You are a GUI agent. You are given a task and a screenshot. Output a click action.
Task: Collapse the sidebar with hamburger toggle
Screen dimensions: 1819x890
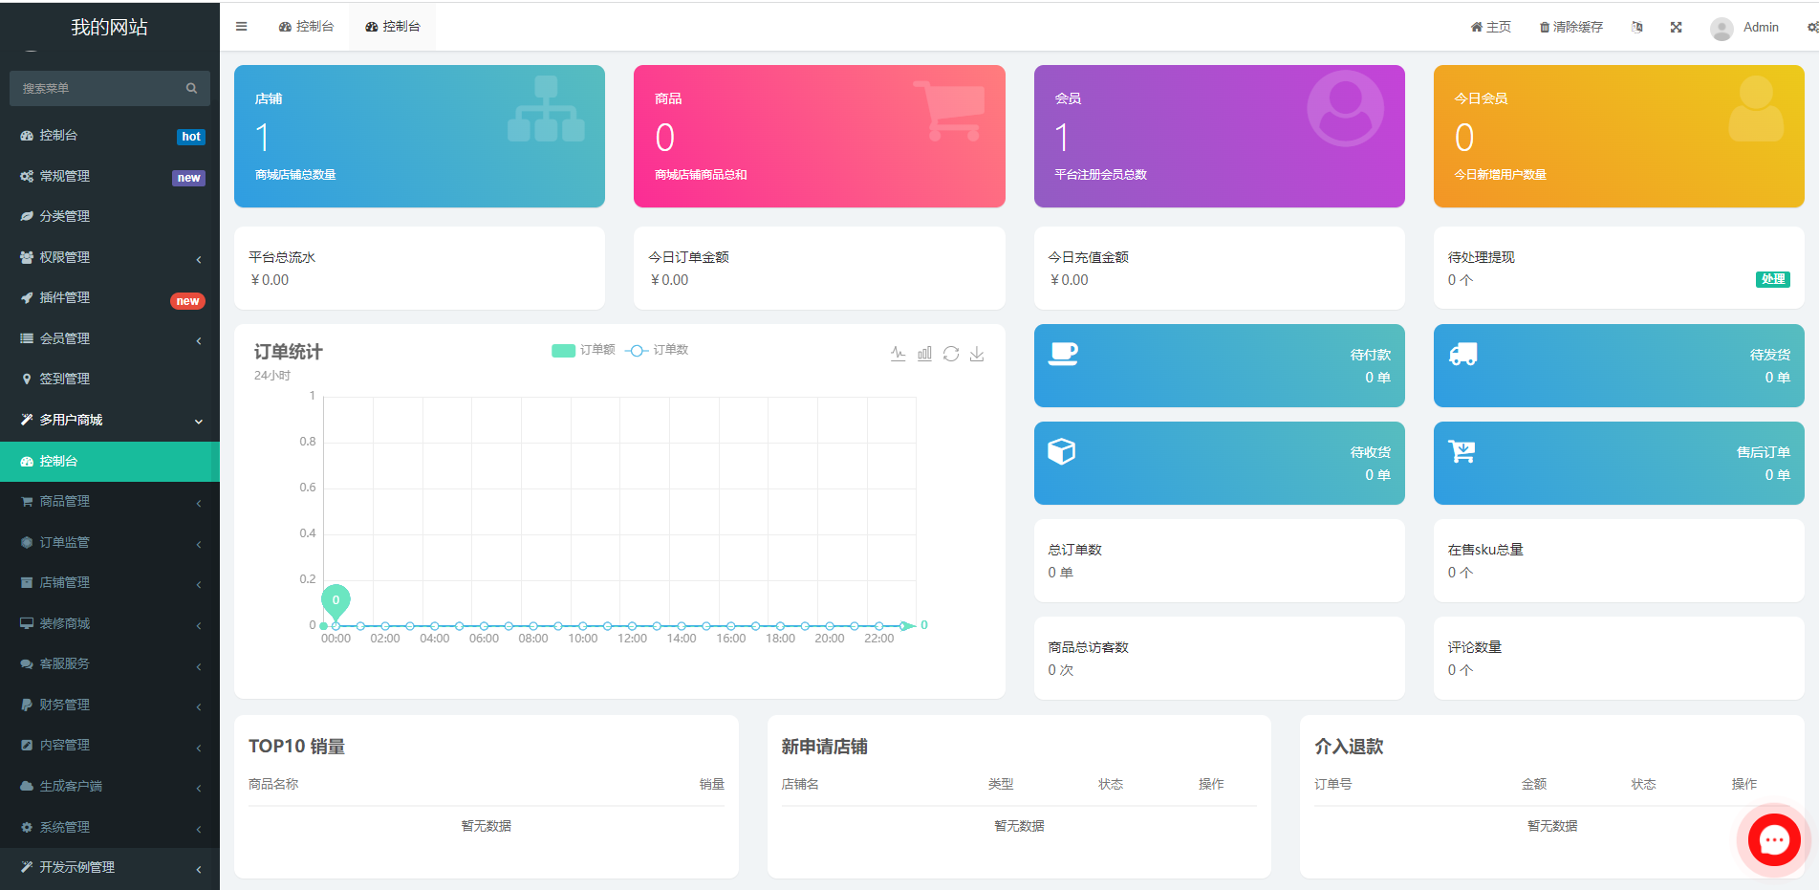[241, 27]
